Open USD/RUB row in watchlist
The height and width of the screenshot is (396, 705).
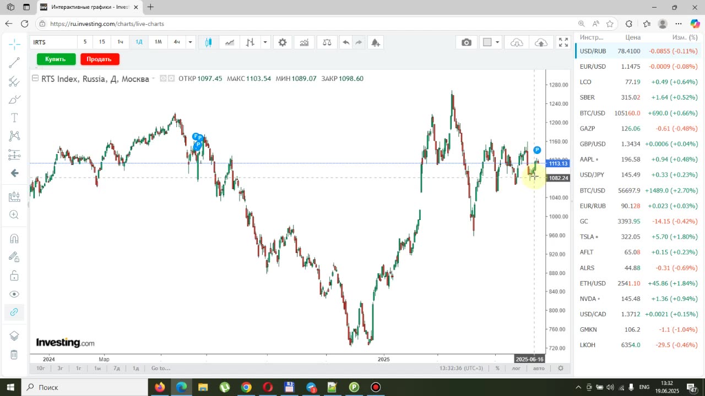coord(639,51)
